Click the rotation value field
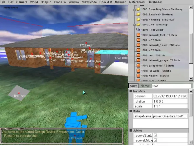 tap(170, 101)
